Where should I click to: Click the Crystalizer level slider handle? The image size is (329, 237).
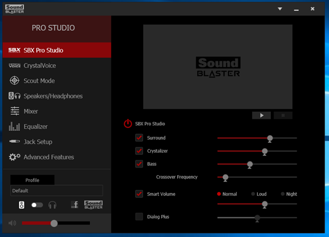pyautogui.click(x=265, y=152)
